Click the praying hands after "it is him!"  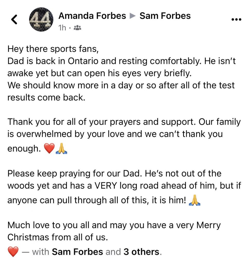pos(194,200)
